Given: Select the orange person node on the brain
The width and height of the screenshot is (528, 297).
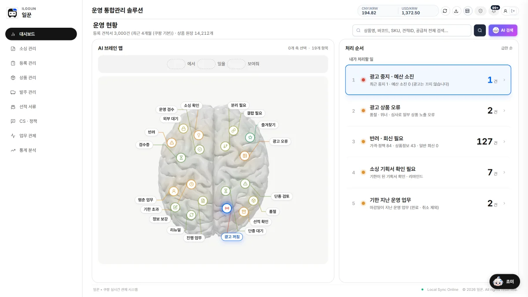Looking at the screenshot, I should coord(174,191).
